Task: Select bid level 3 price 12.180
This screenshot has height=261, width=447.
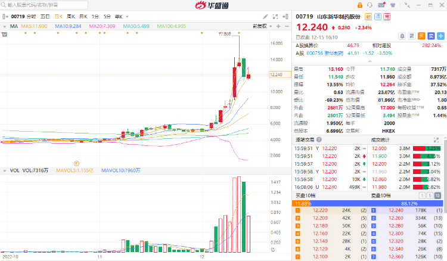Action: pyautogui.click(x=320, y=226)
